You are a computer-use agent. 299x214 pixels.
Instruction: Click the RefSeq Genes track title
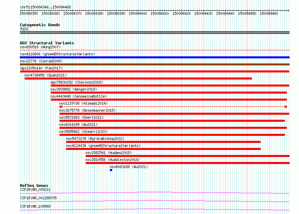[34, 185]
